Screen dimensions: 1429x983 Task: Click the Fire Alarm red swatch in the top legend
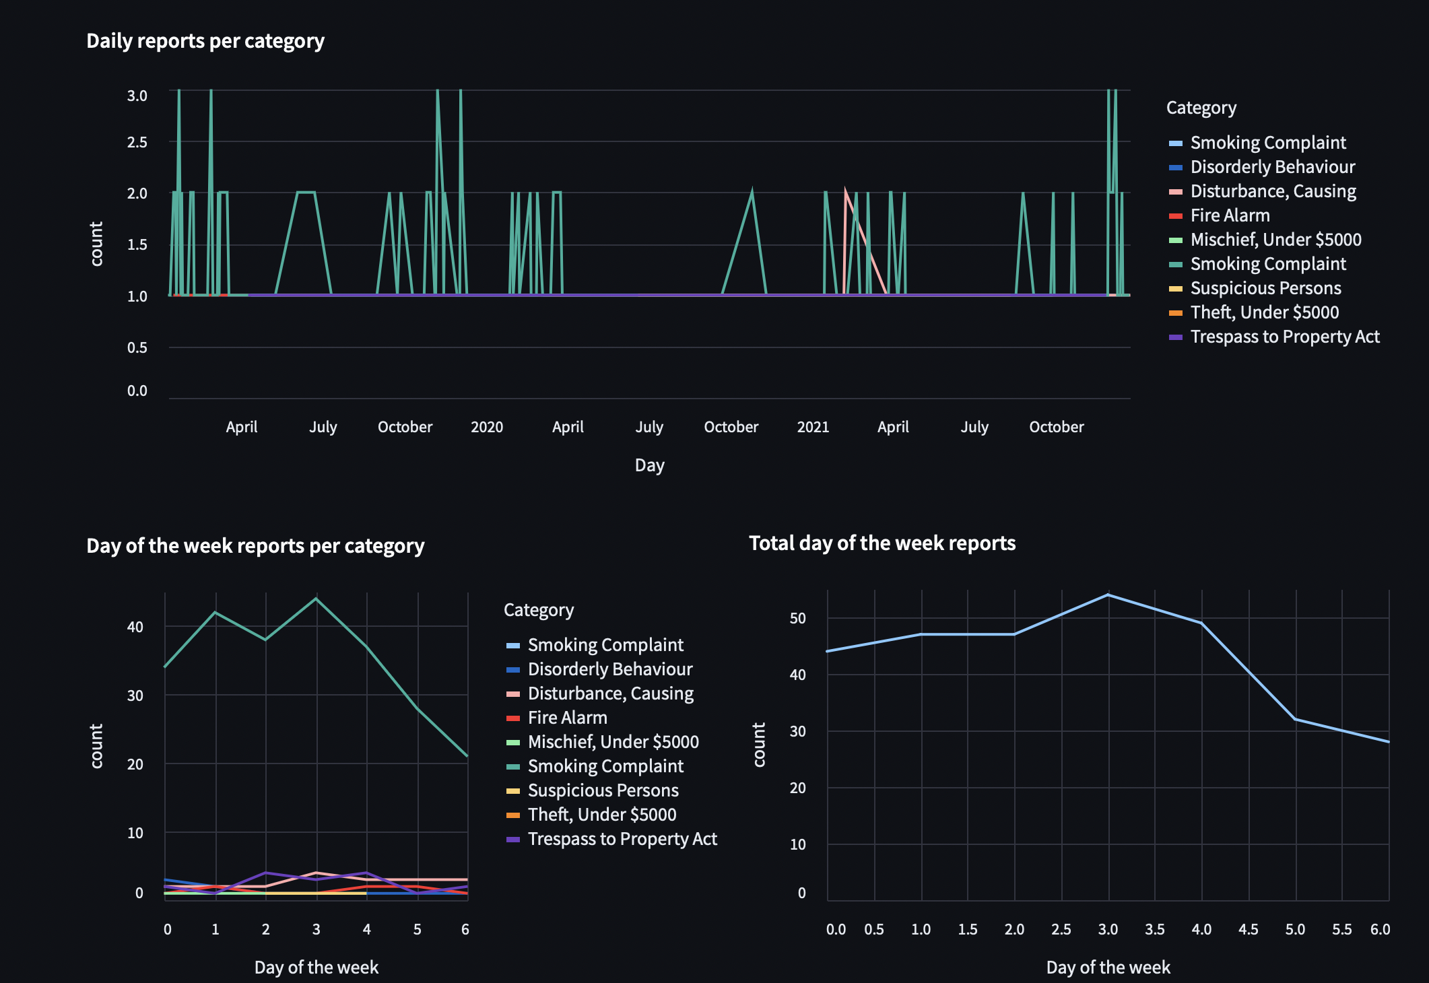pos(1176,216)
